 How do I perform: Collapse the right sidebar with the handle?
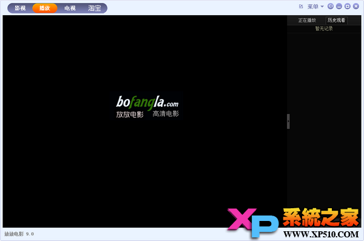pyautogui.click(x=288, y=121)
